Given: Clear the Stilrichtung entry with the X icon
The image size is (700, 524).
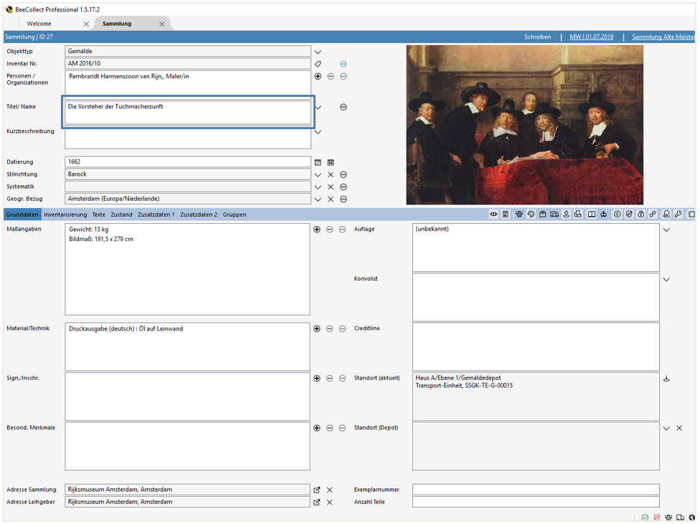Looking at the screenshot, I should click(x=329, y=174).
